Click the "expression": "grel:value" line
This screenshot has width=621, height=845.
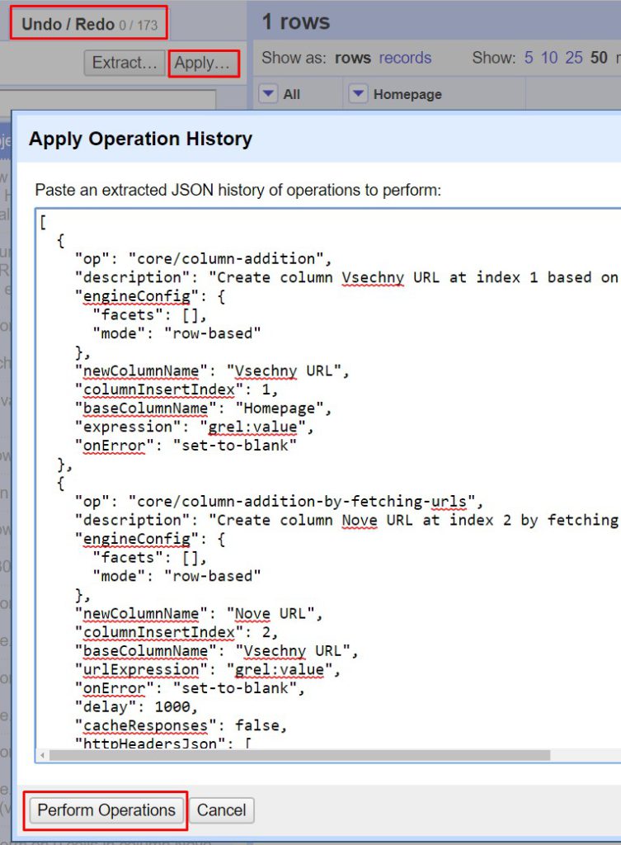(x=195, y=427)
